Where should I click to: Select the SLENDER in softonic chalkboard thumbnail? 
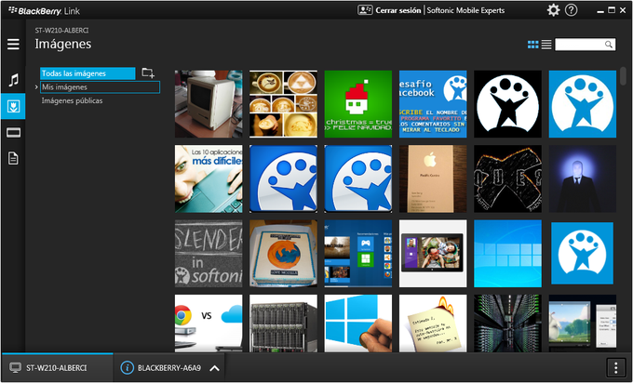[x=209, y=253]
